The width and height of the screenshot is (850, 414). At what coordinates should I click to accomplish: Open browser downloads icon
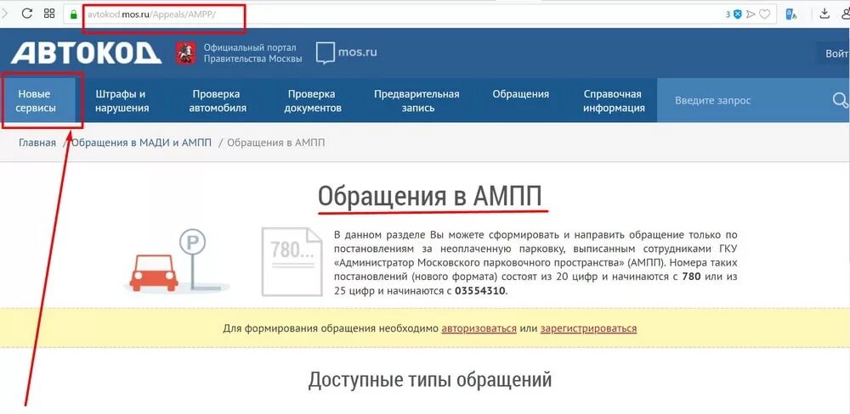[824, 14]
